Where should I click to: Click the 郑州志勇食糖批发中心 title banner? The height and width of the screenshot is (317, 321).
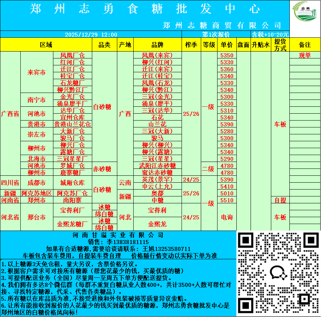coord(145,9)
